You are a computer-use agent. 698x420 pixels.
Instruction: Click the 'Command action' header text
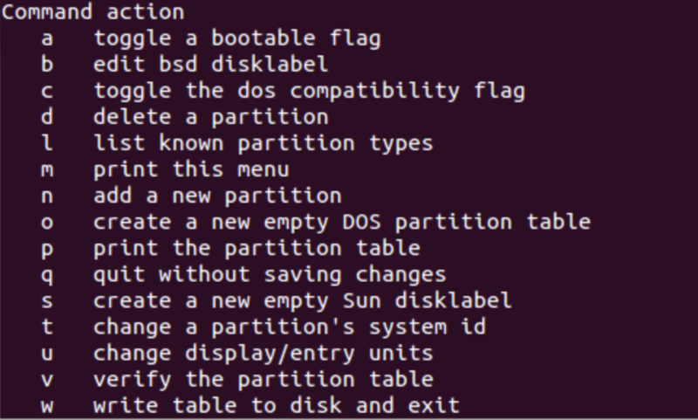pos(93,12)
